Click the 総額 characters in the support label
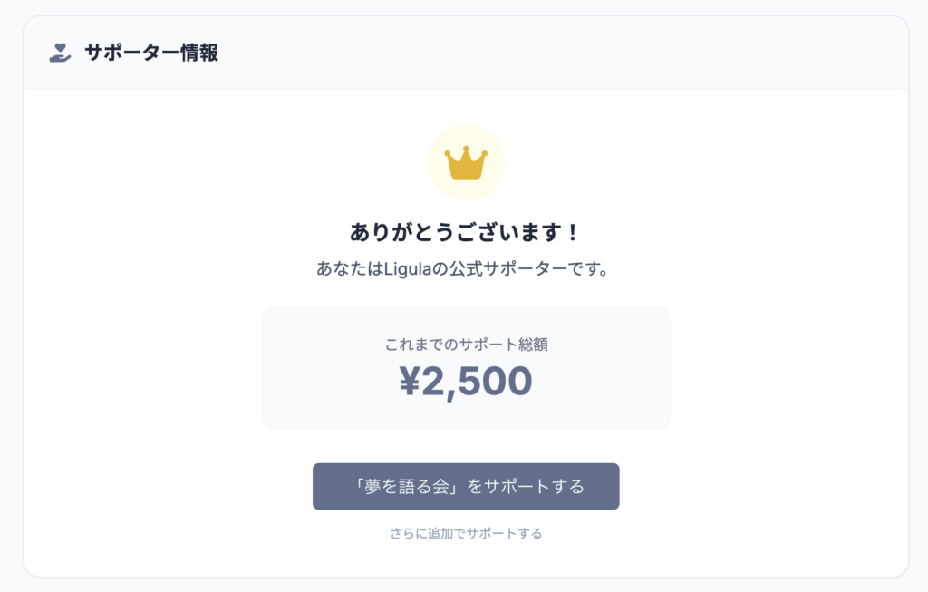Image resolution: width=928 pixels, height=592 pixels. click(x=532, y=345)
